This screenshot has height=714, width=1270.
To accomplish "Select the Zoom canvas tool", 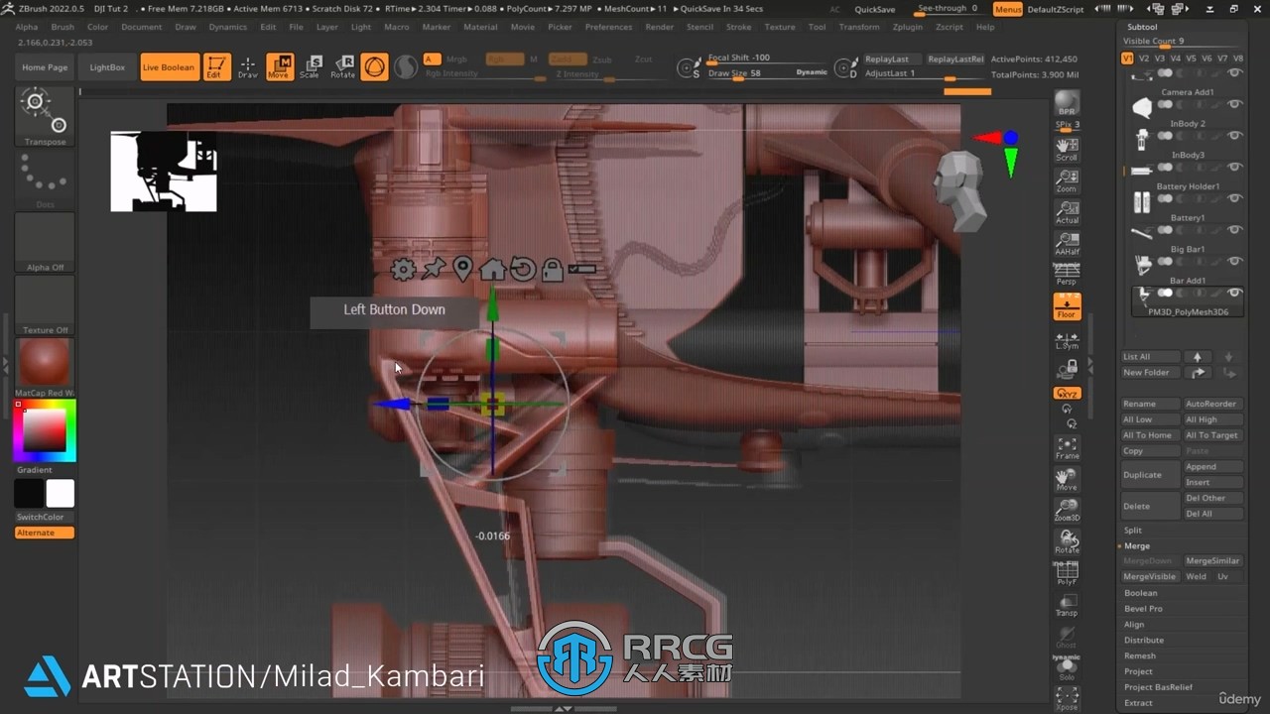I will [x=1067, y=181].
